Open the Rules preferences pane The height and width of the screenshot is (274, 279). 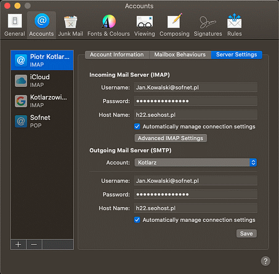234,25
